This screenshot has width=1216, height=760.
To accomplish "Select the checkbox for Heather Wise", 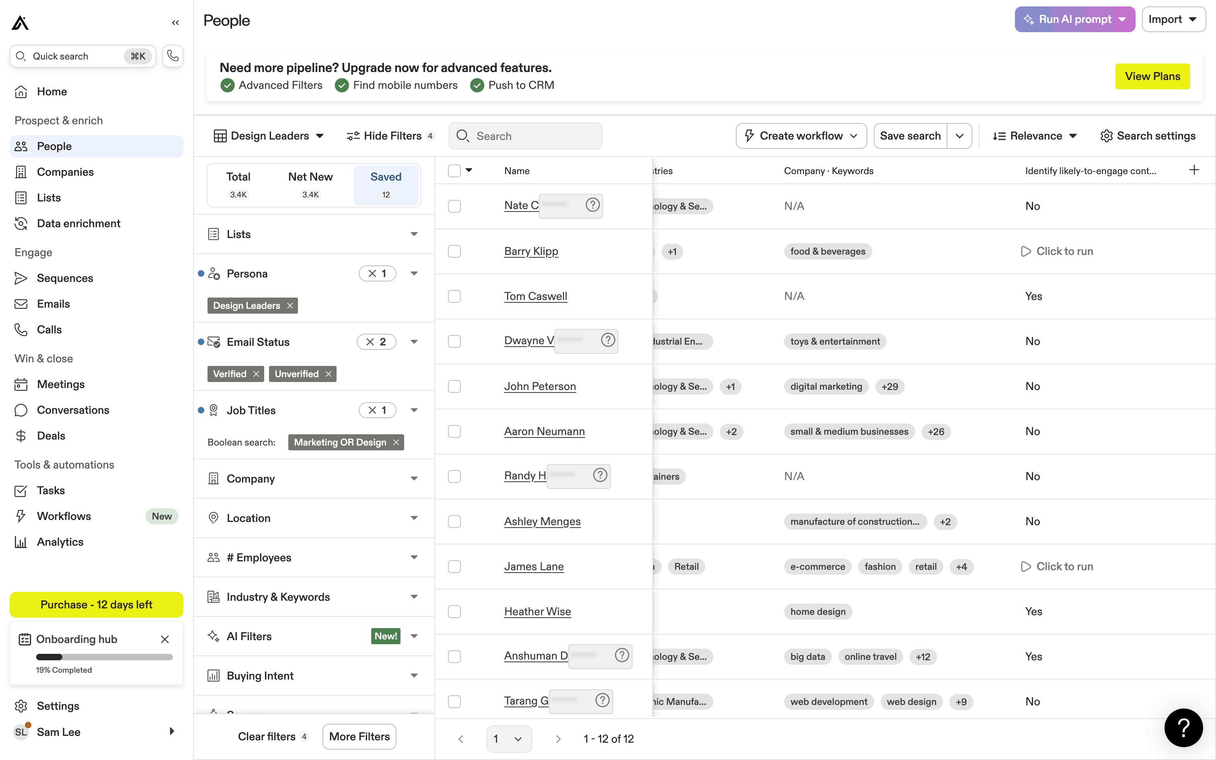I will pyautogui.click(x=454, y=612).
